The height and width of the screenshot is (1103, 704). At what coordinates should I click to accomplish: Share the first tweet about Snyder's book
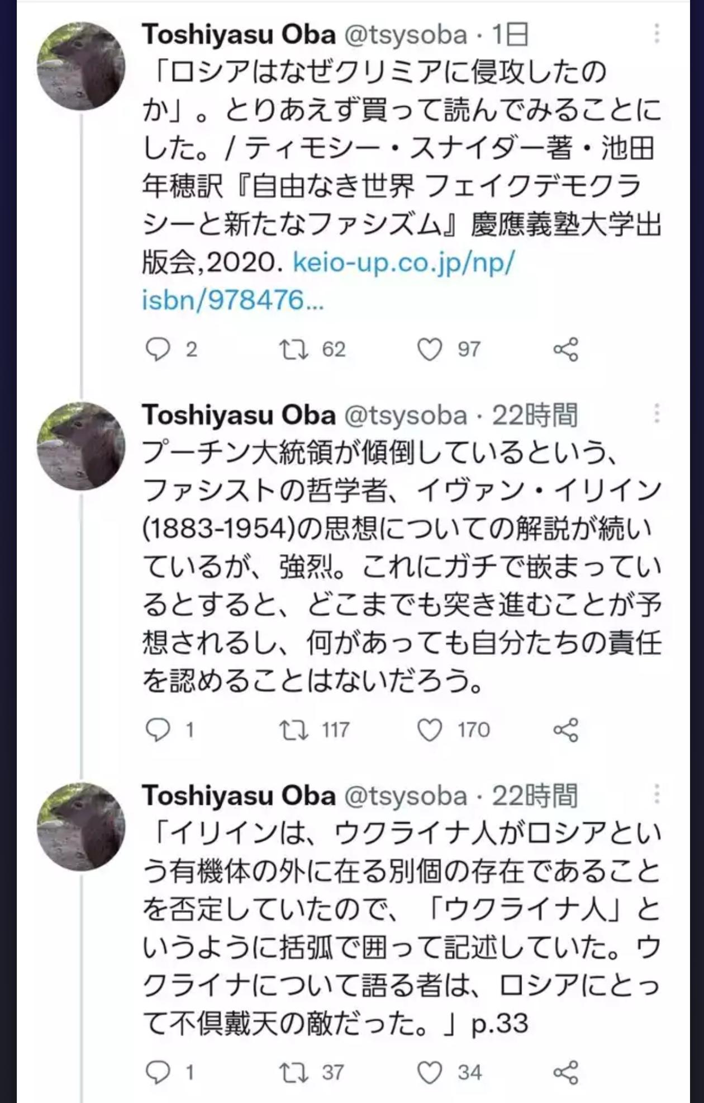click(565, 350)
